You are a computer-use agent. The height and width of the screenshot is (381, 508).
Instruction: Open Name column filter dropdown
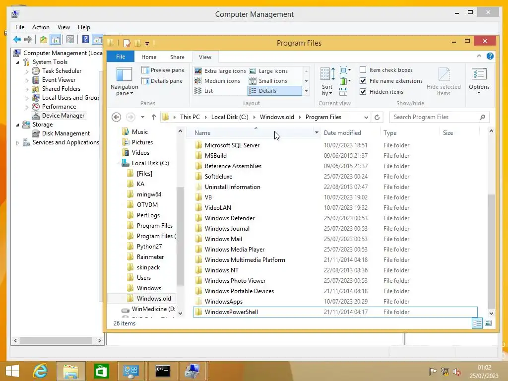(317, 132)
